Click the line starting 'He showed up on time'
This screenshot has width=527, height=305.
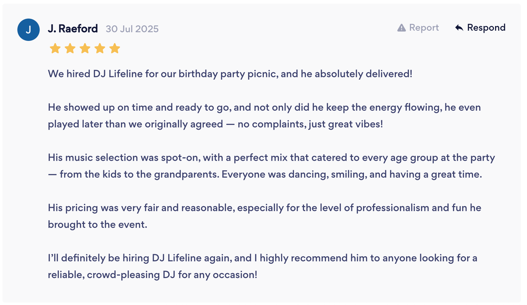click(x=264, y=107)
